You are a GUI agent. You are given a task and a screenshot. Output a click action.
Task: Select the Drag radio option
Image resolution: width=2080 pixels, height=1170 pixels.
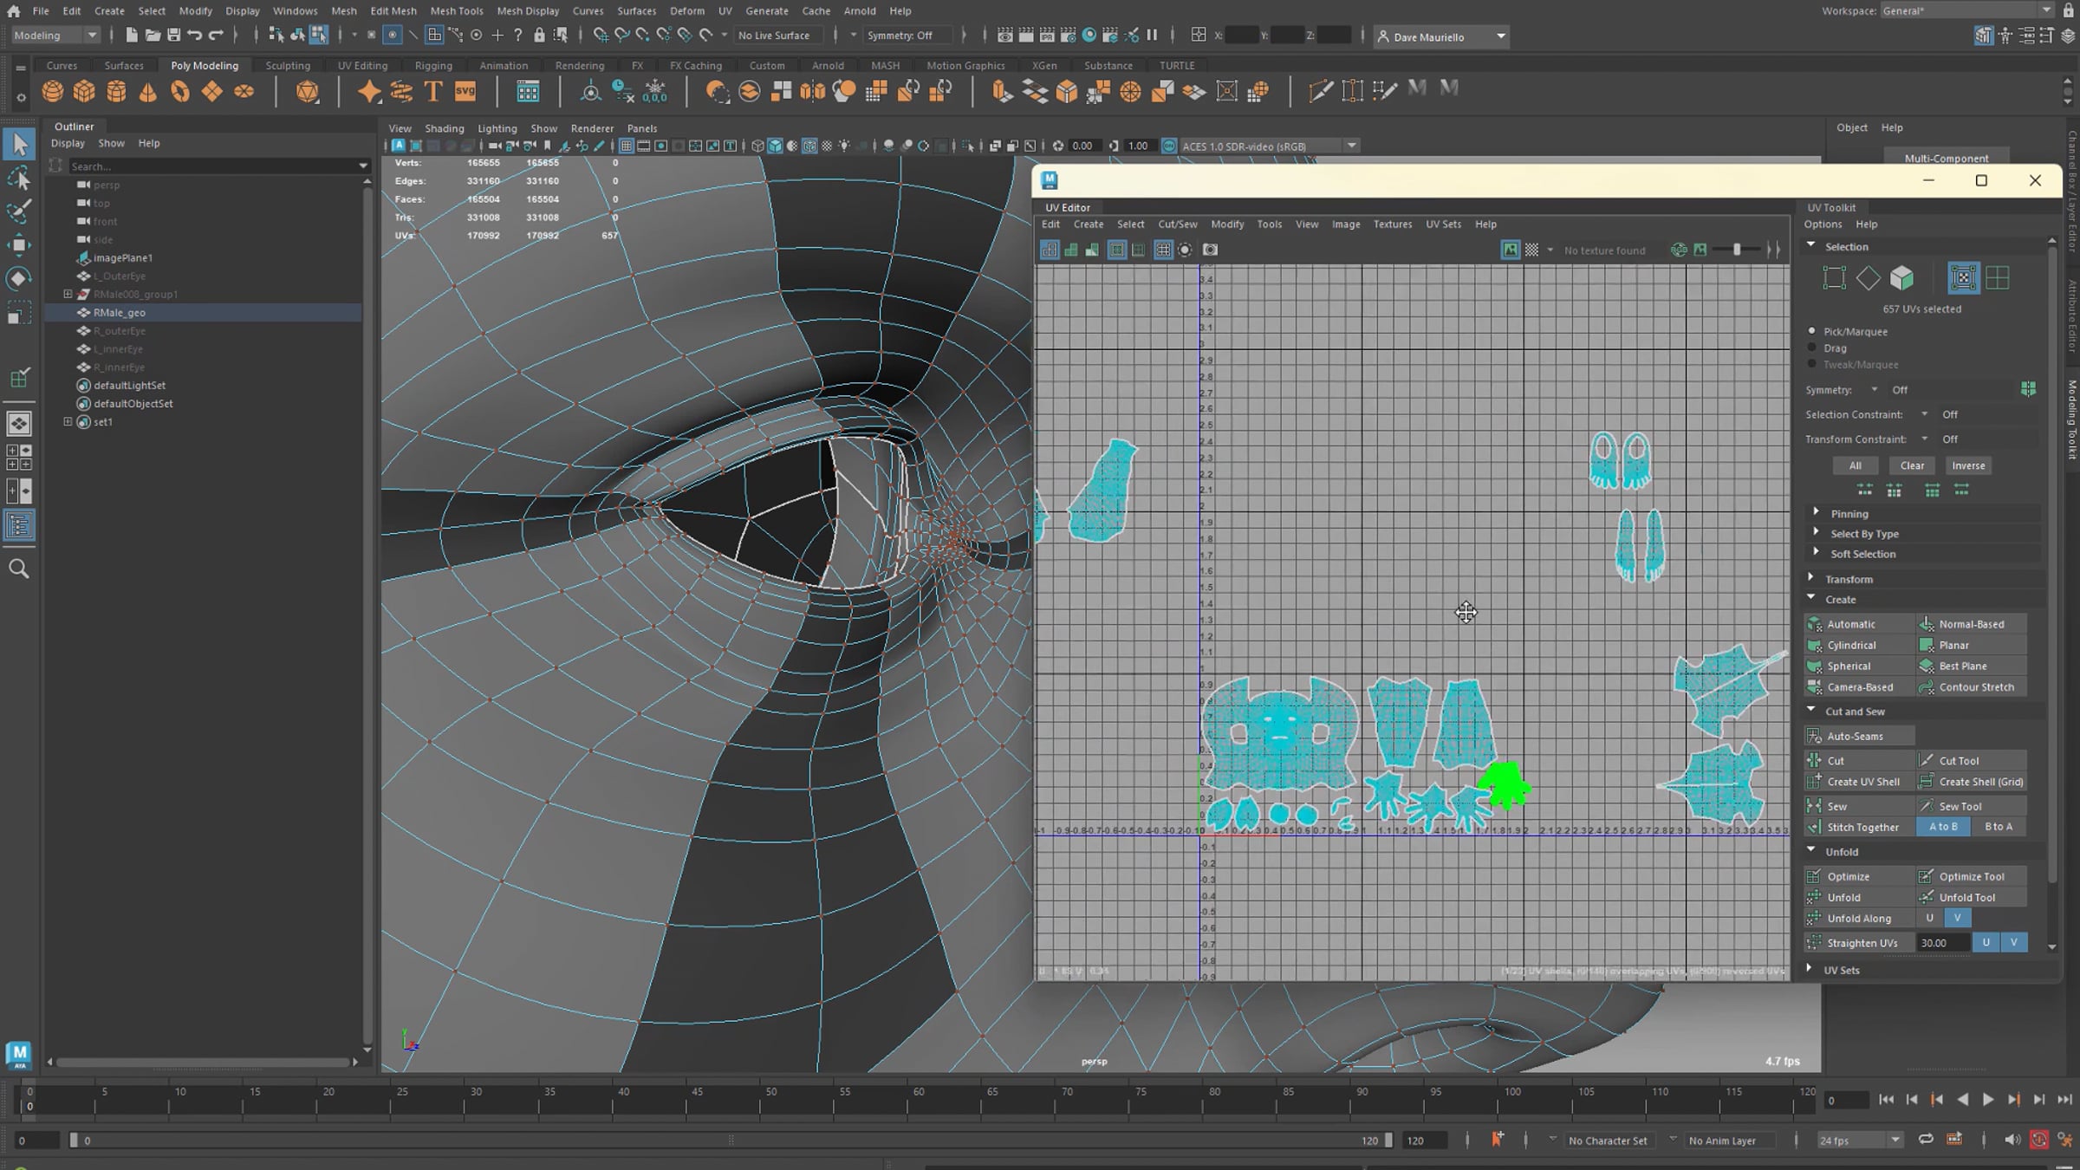coord(1812,348)
